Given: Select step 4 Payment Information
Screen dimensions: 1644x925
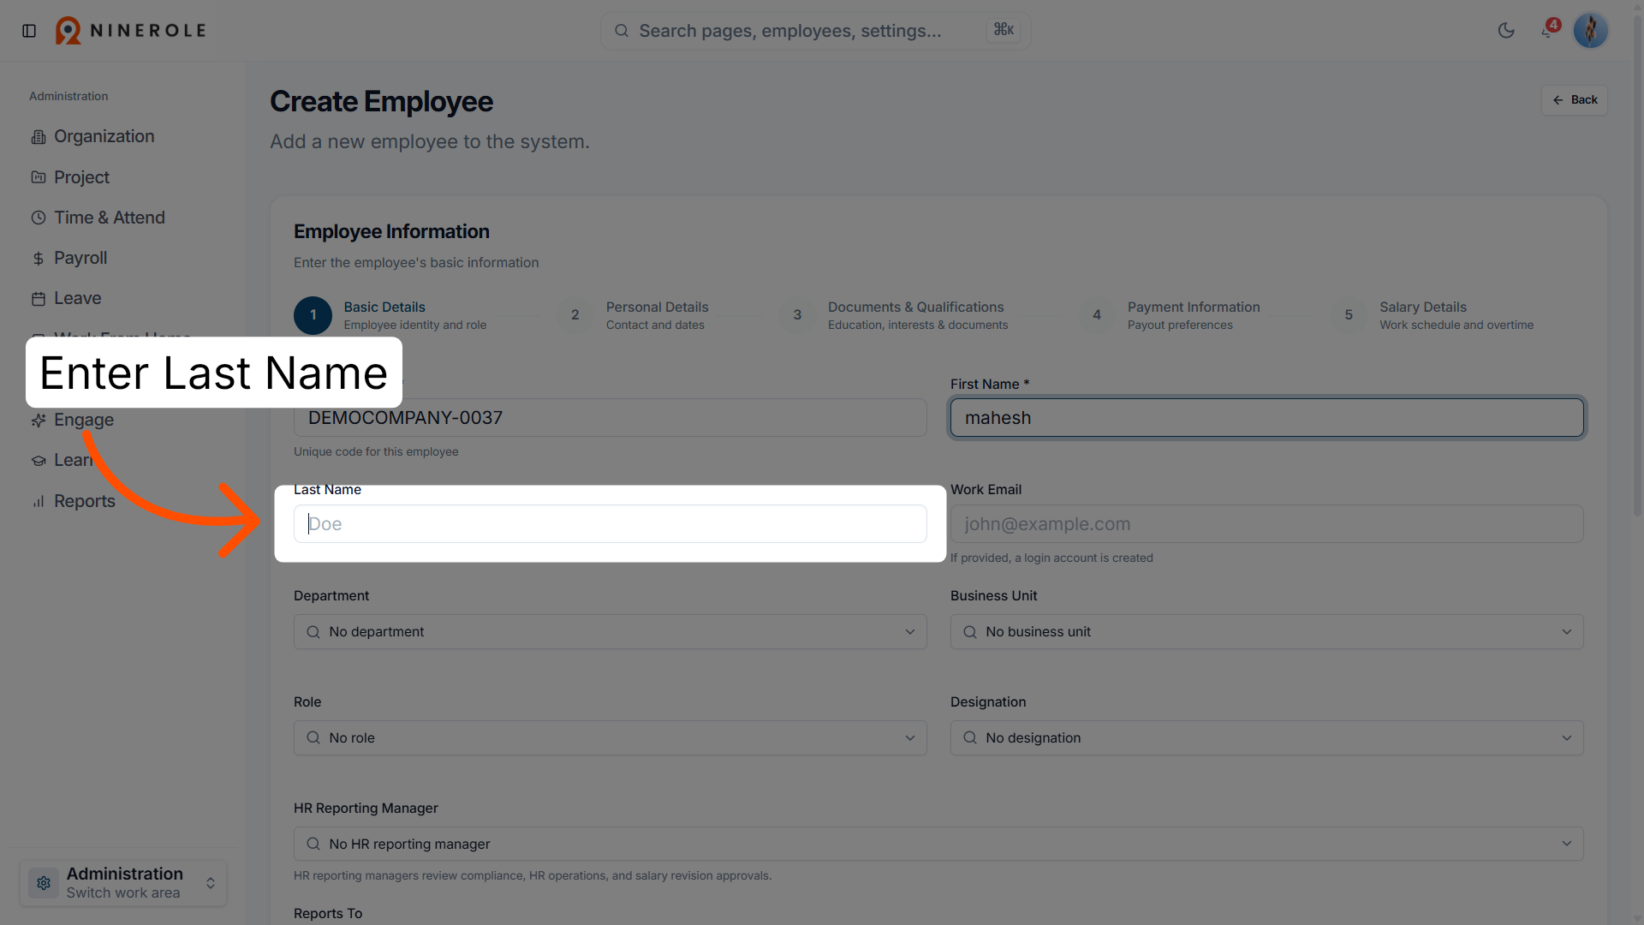Looking at the screenshot, I should click(1170, 315).
